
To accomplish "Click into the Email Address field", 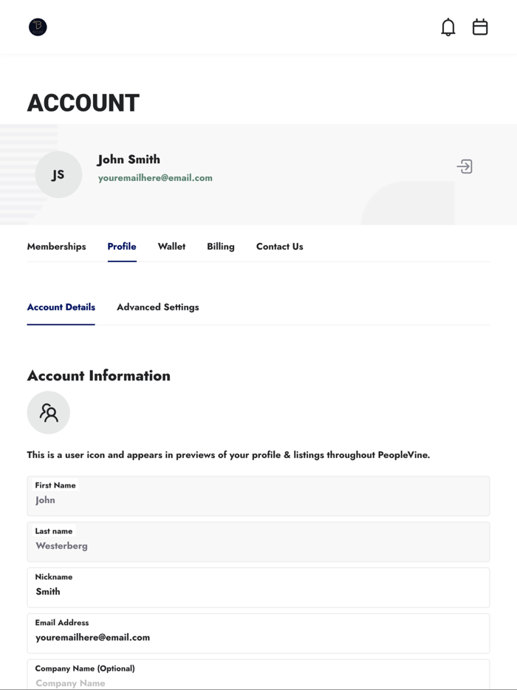I will (x=258, y=638).
